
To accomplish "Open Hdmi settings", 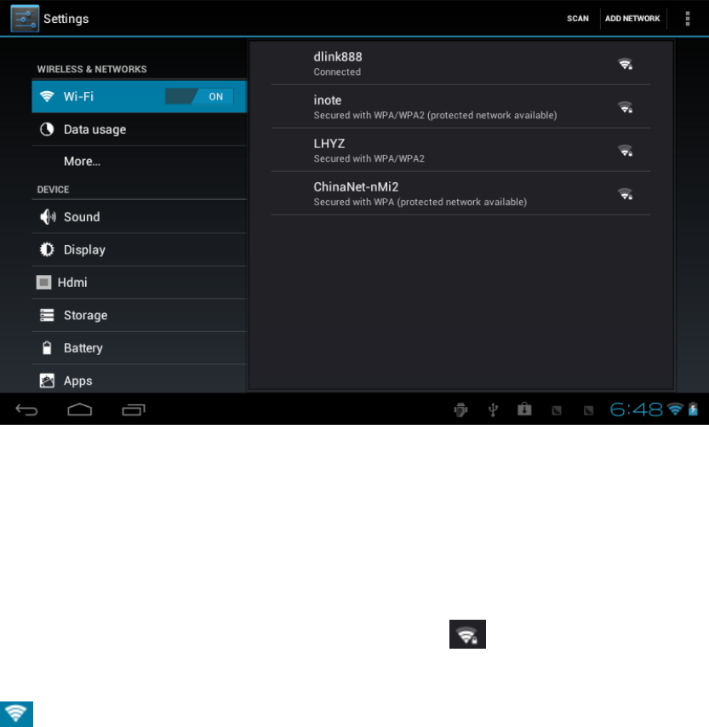I will 139,283.
